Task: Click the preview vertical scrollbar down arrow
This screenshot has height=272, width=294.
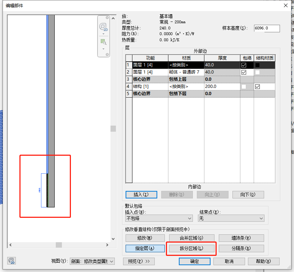Action: 113,239
